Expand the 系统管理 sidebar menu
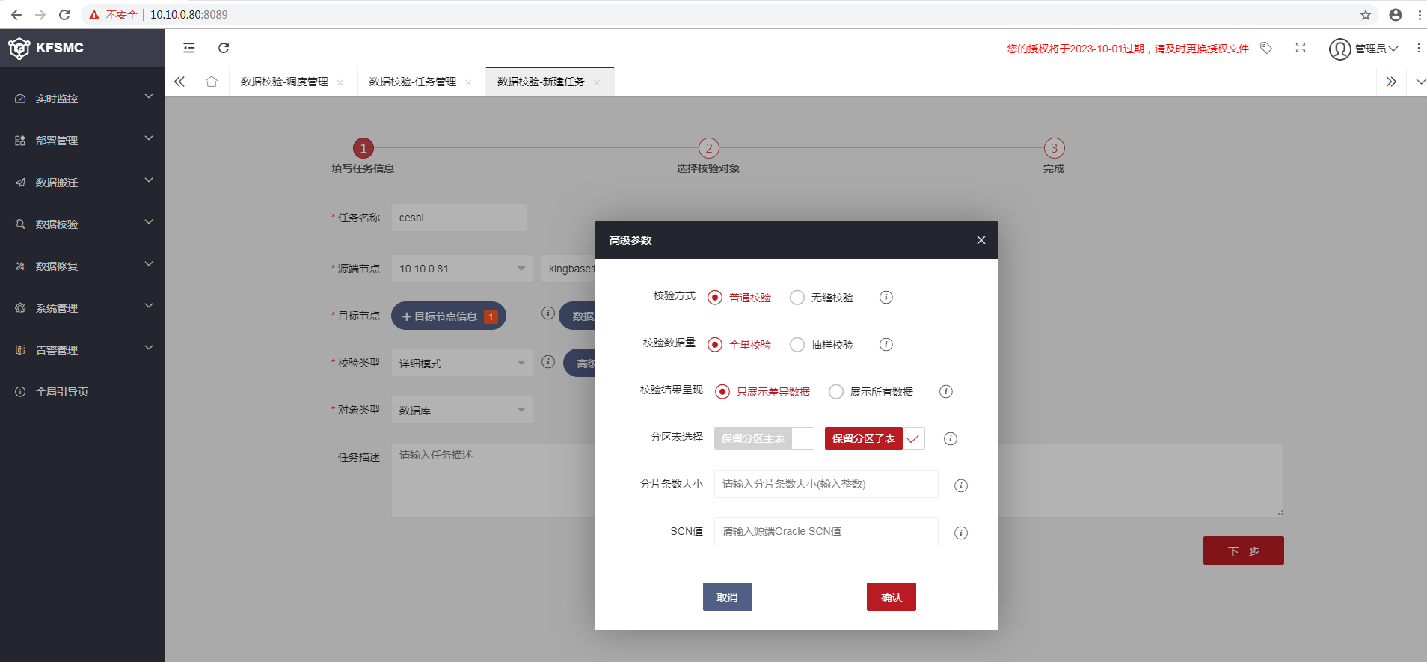Screen dimensions: 1427x662 click(x=82, y=308)
